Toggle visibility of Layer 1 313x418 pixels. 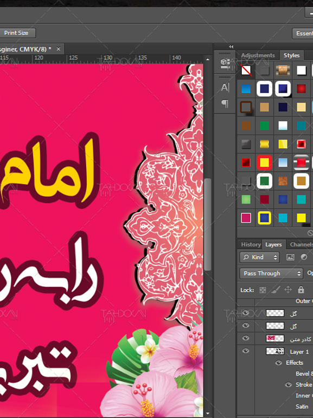(x=246, y=351)
